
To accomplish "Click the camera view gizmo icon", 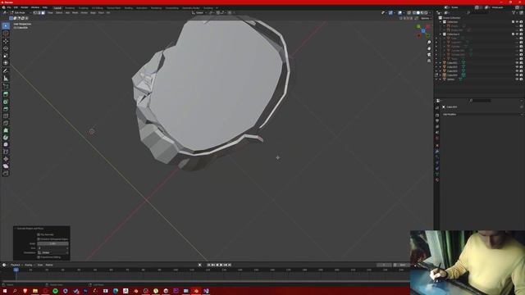I will point(429,55).
